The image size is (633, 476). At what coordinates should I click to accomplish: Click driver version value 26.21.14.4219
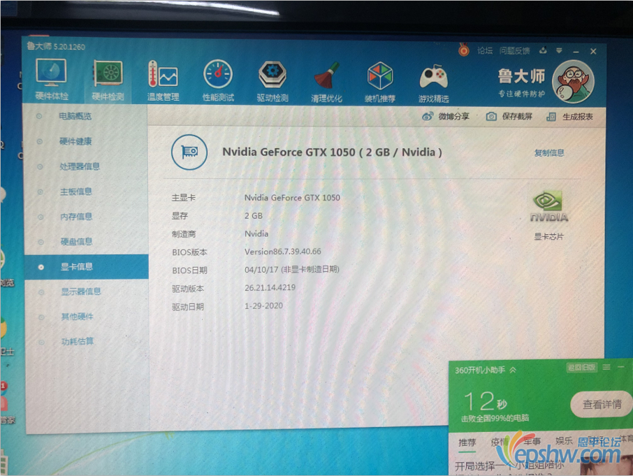270,287
